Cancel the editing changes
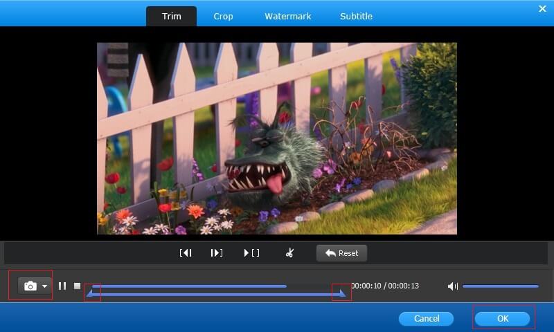 (427, 319)
